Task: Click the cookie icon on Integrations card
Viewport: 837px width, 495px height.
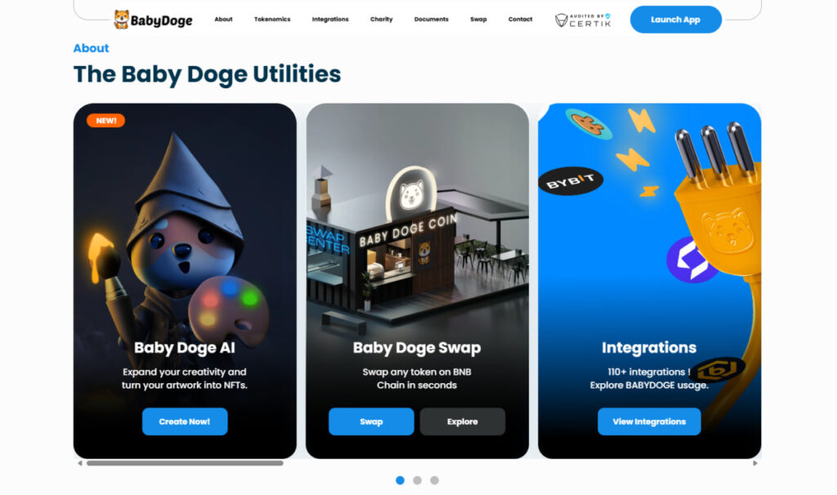Action: (589, 124)
